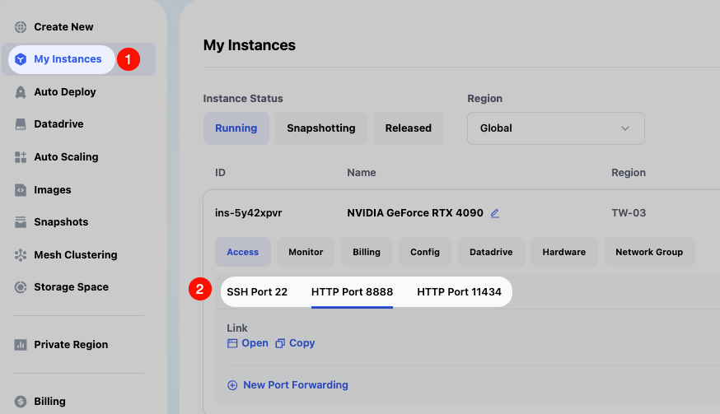Open the Hardware tab for the instance
This screenshot has height=414, width=720.
coord(563,252)
